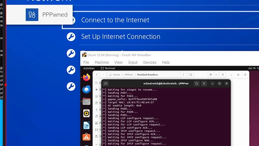Click the Pictures icon in Files sidebar

[x=96, y=123]
